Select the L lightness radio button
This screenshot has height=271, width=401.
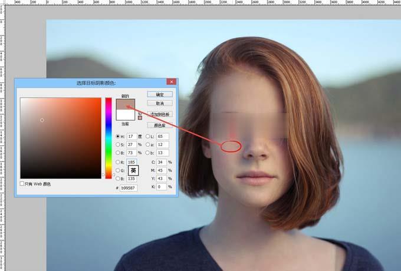147,137
